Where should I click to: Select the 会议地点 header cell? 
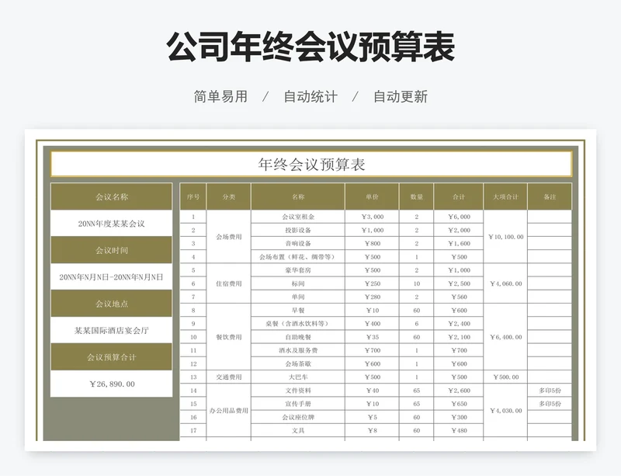pyautogui.click(x=112, y=304)
